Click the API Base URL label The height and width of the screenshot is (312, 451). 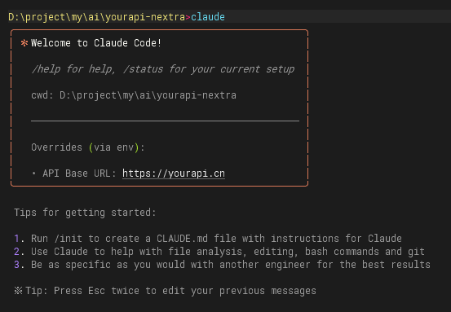[x=79, y=174]
